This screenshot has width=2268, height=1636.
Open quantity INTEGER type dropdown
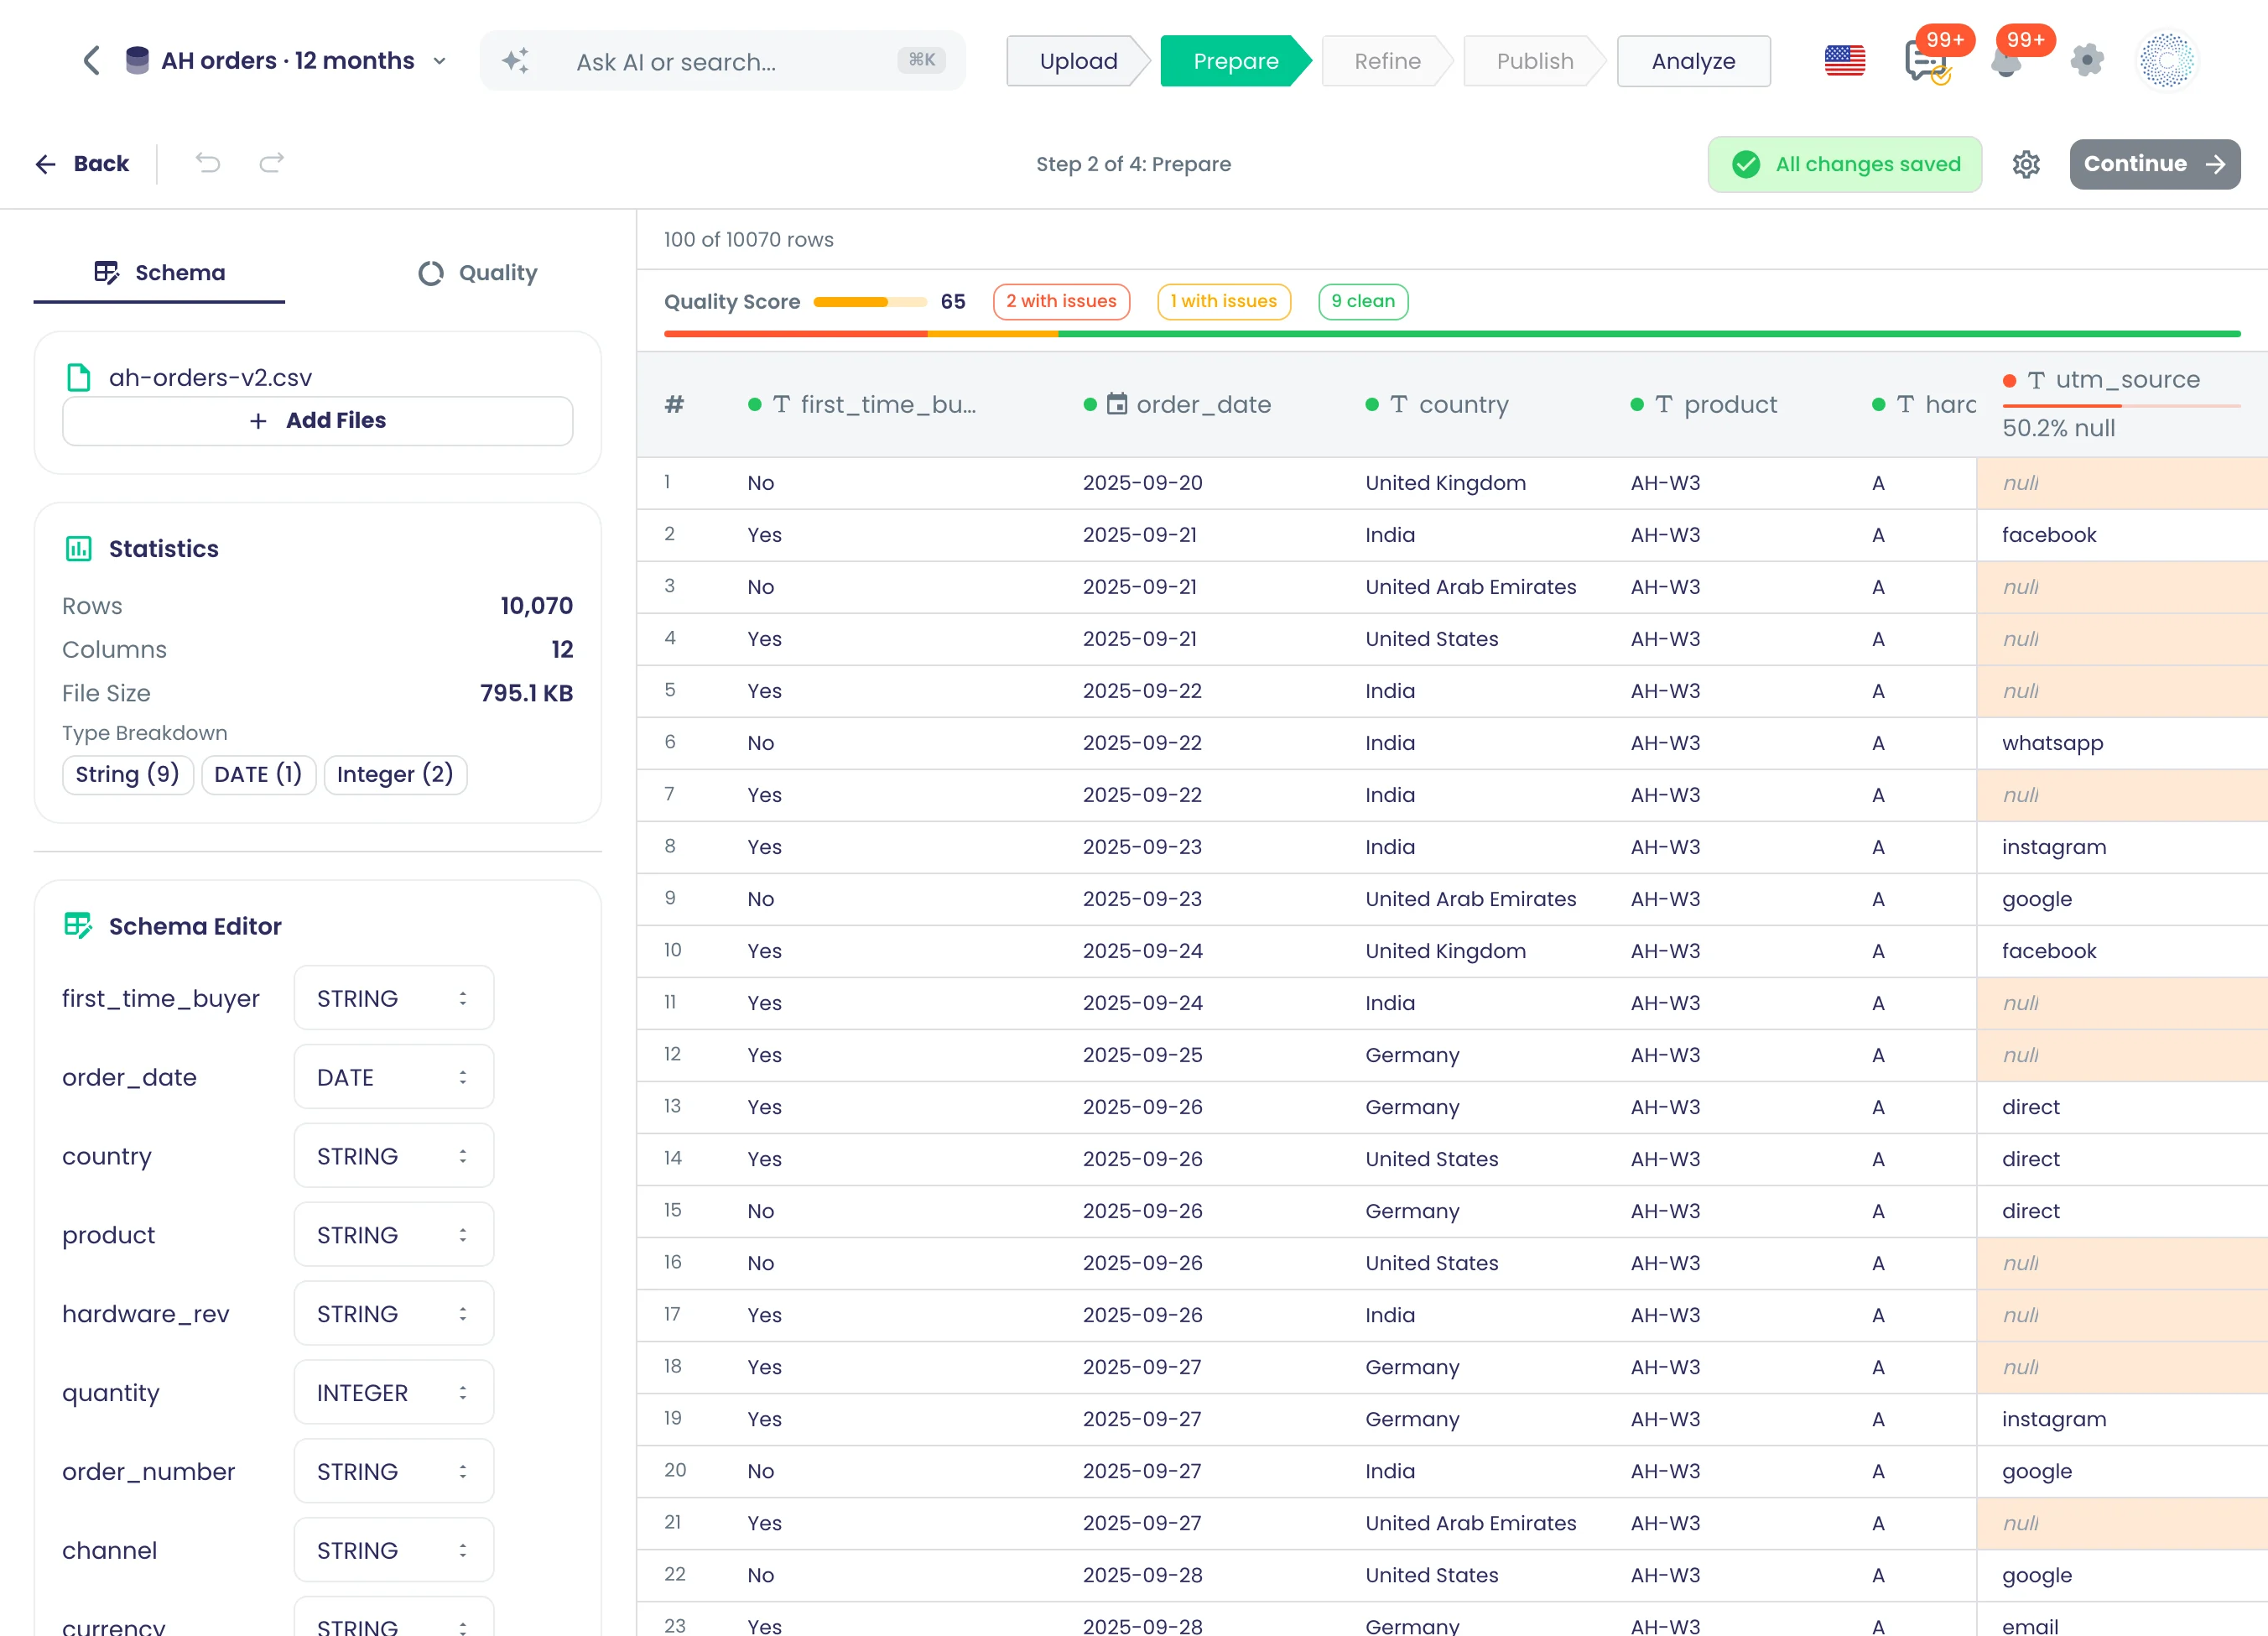[x=394, y=1392]
